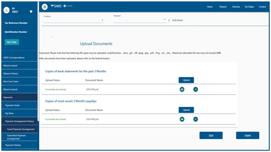
Task: Open the hamburger menu icon
Action: pos(45,7)
